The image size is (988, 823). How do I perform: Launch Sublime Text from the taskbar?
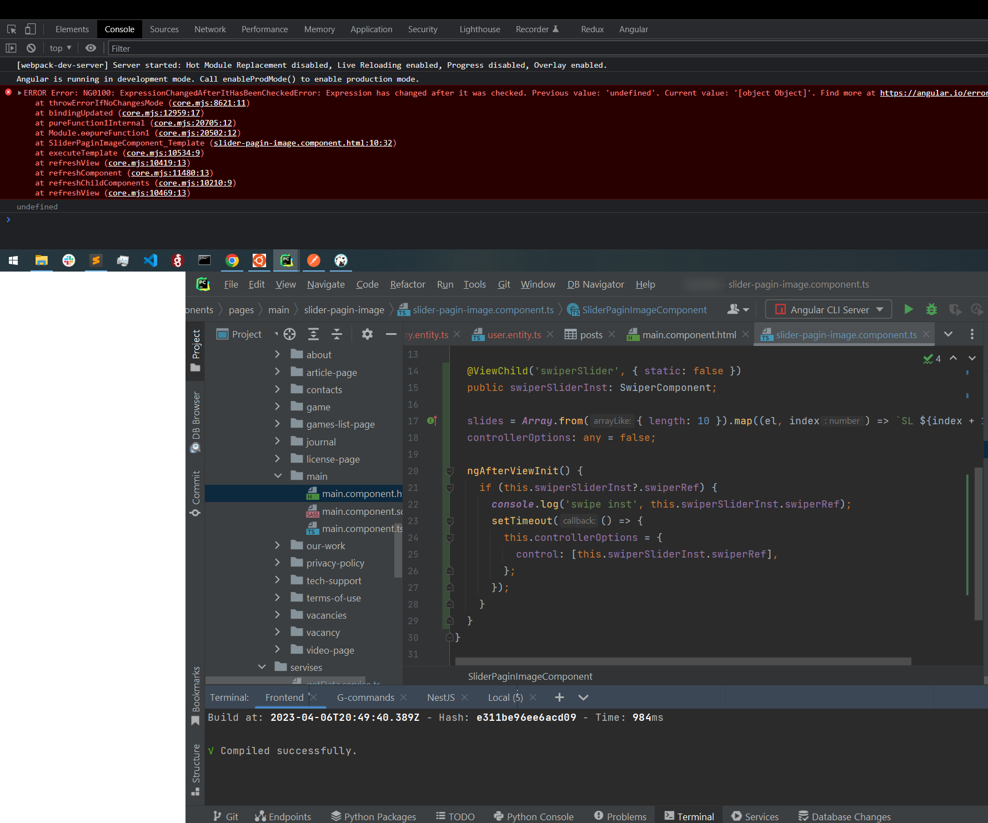pyautogui.click(x=96, y=260)
